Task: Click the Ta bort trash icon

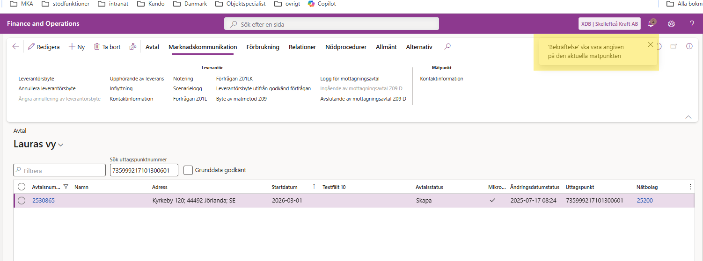Action: click(97, 47)
